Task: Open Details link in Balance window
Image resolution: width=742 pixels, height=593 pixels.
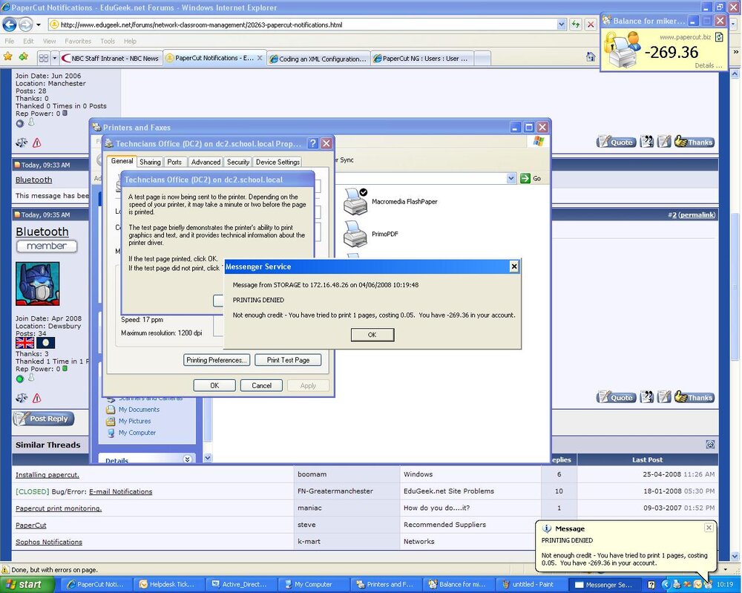Action: 708,65
